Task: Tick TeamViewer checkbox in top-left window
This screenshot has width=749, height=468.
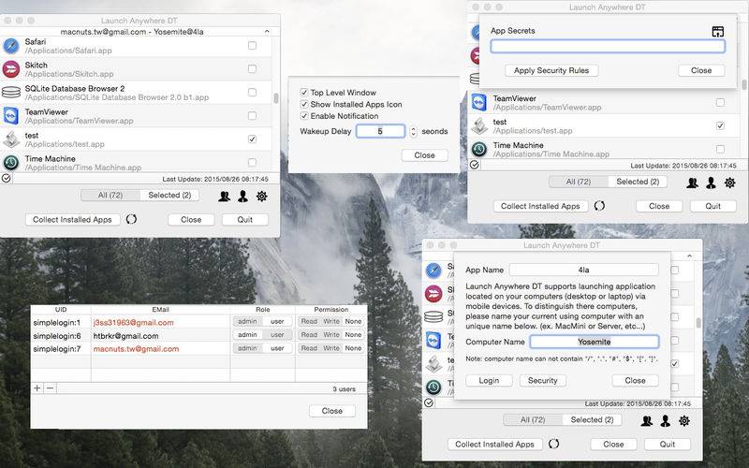Action: [x=252, y=115]
